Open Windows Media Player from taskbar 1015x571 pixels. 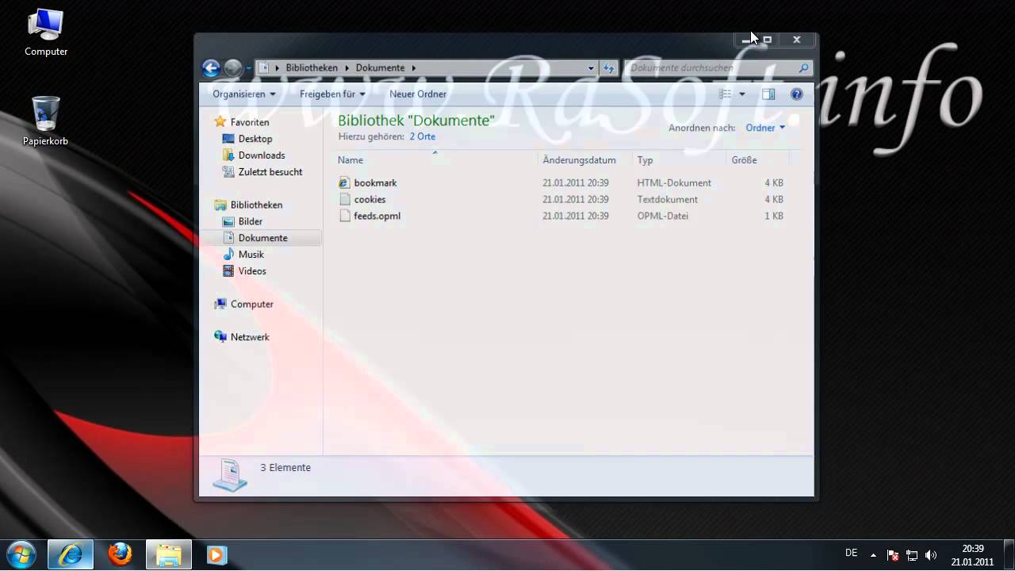[216, 554]
